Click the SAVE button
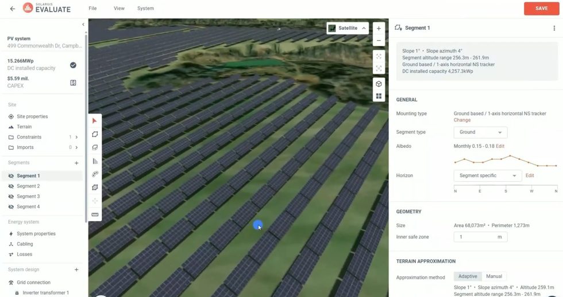This screenshot has height=297, width=563. coord(541,8)
